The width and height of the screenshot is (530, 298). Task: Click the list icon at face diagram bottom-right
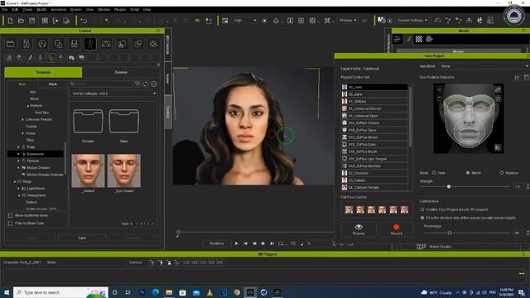point(498,147)
